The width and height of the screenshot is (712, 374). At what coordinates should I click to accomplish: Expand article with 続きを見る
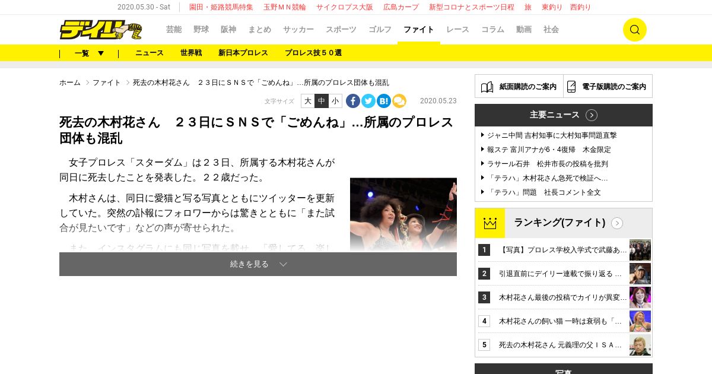tap(258, 264)
